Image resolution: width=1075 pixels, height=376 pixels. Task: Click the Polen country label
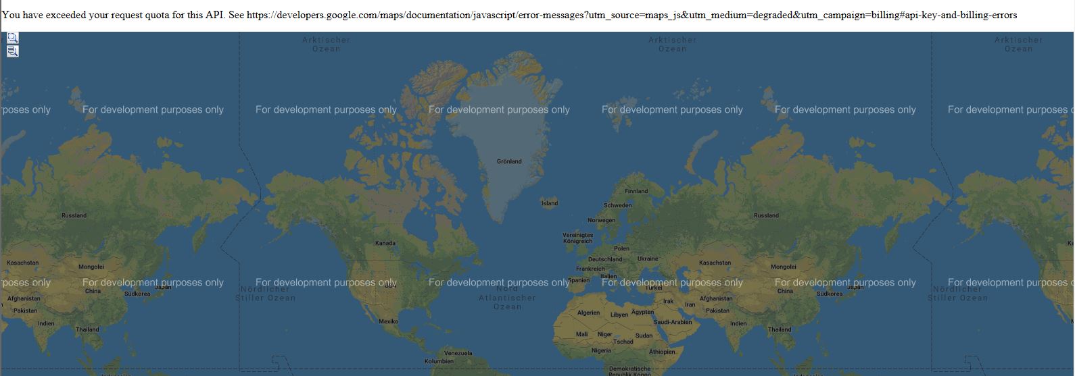click(621, 248)
